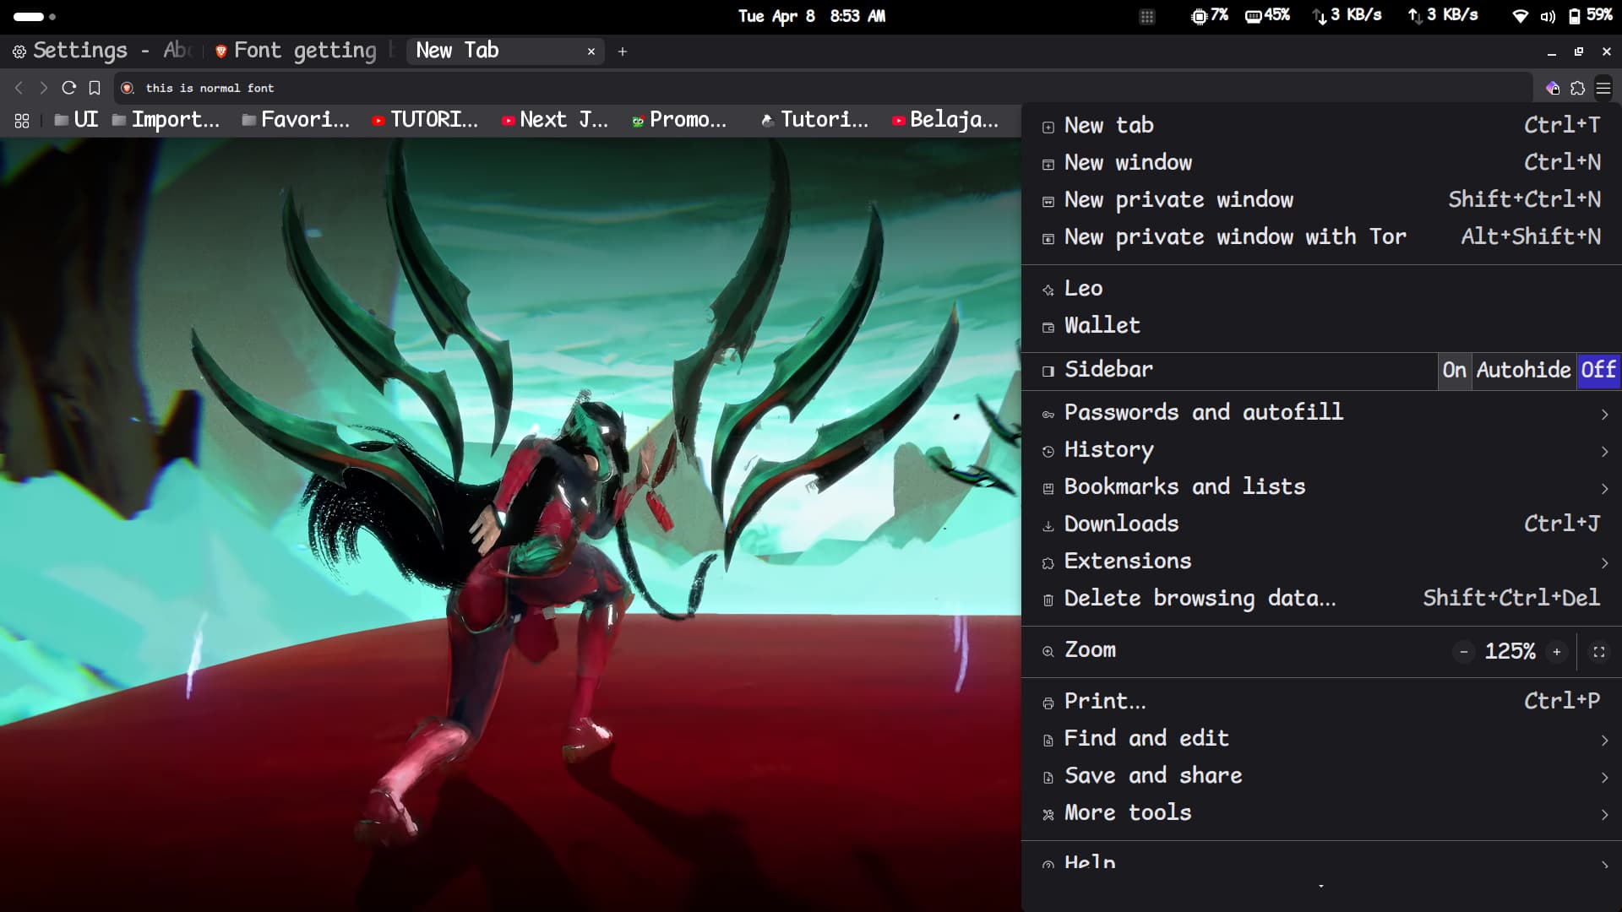
Task: Expand More tools submenu
Action: [x=1321, y=813]
